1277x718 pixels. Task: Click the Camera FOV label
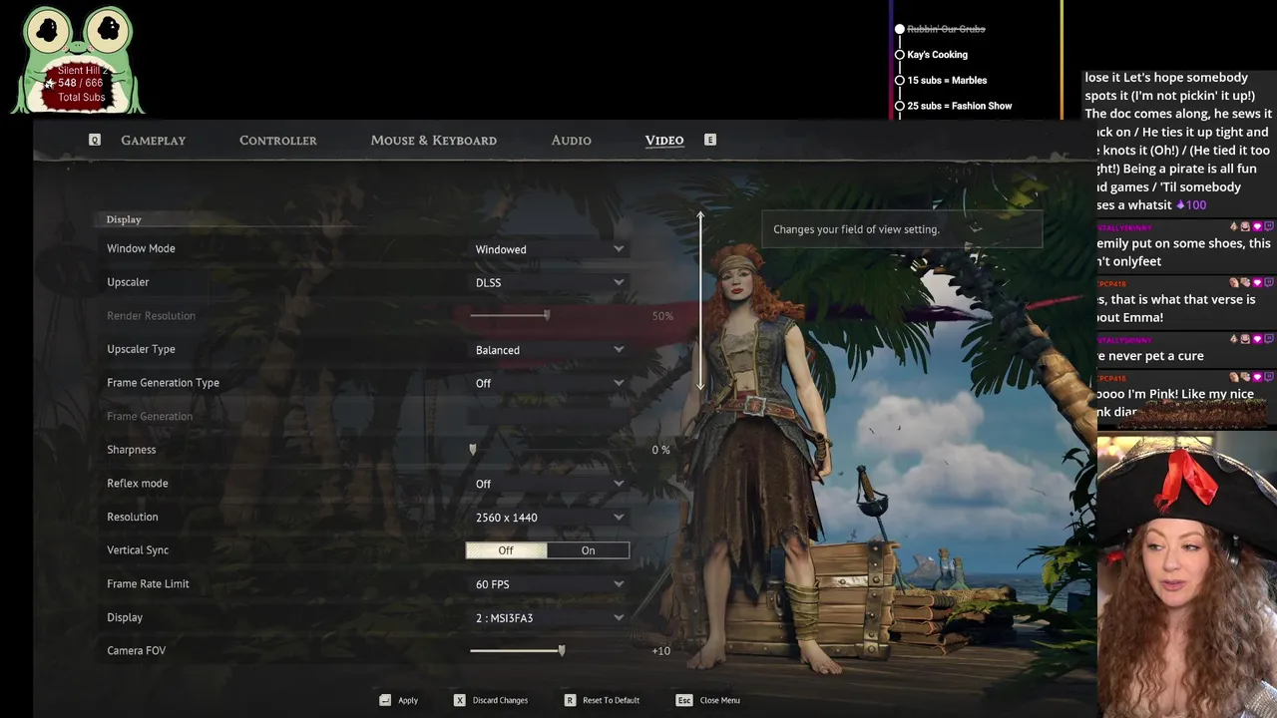[137, 650]
